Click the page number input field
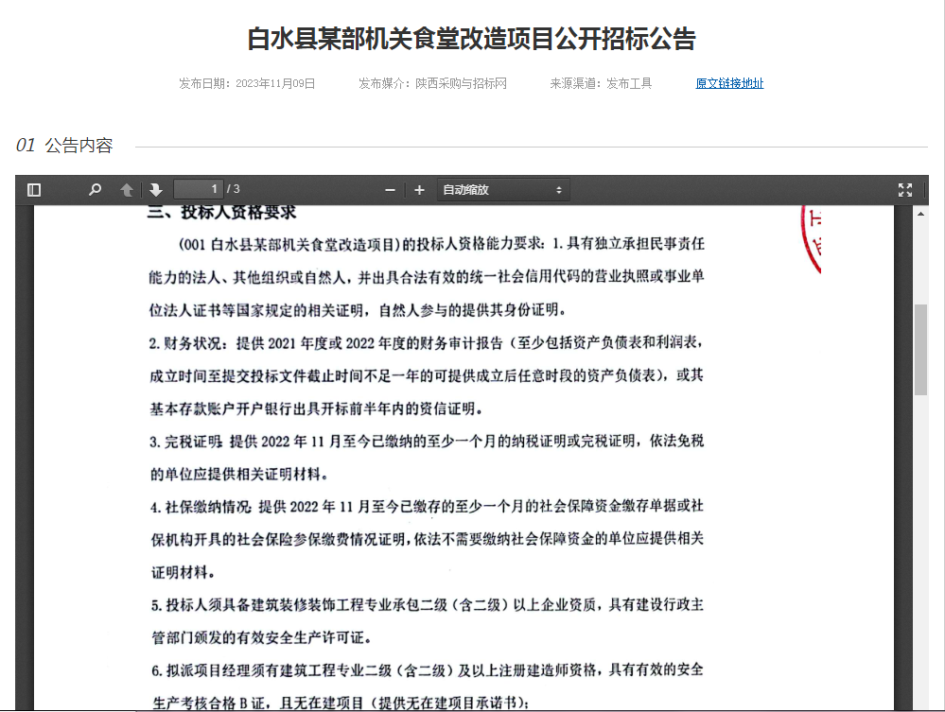The width and height of the screenshot is (945, 712). (x=199, y=189)
